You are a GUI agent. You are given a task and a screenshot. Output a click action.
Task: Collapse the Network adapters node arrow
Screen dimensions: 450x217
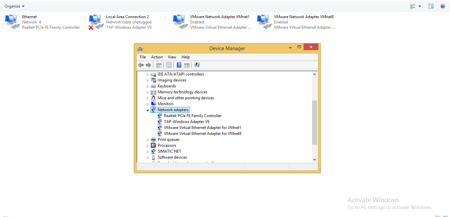click(x=147, y=110)
